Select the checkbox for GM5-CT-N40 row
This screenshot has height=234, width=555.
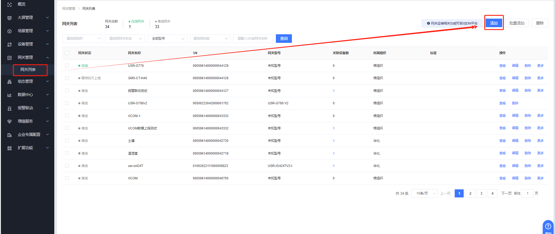(67, 78)
